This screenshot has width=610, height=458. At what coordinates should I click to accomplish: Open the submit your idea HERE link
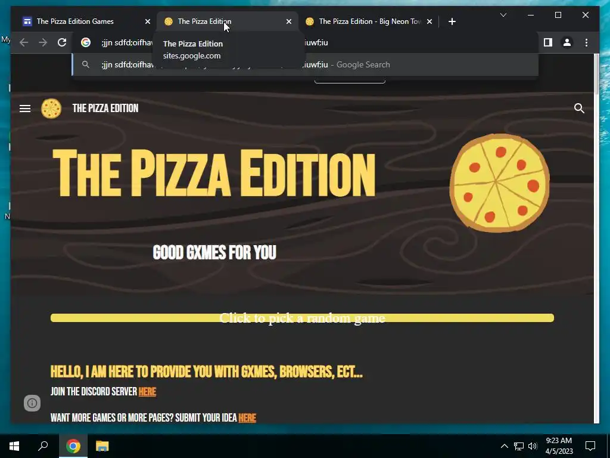coord(247,418)
